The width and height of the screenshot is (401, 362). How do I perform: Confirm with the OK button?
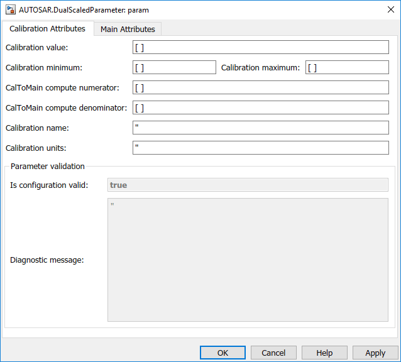pyautogui.click(x=222, y=353)
